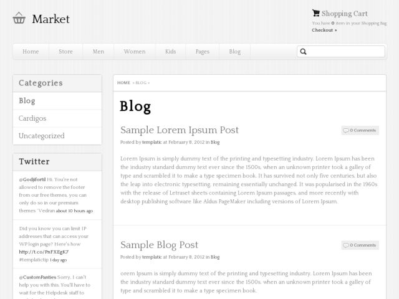Open Sample Lorem Ipsum Post title
399x299 pixels.
coord(180,130)
